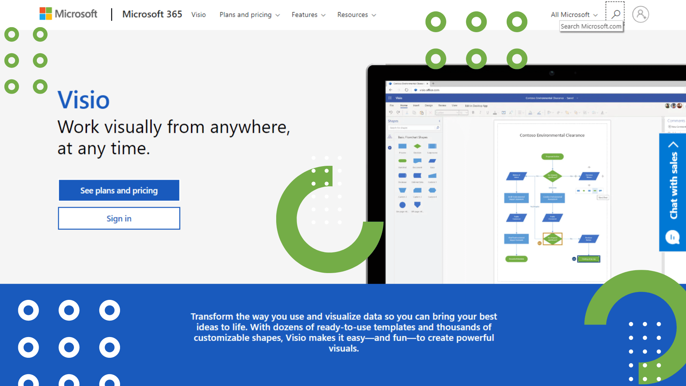This screenshot has width=686, height=386.
Task: Click the search shapes magnifier icon
Action: 438,127
